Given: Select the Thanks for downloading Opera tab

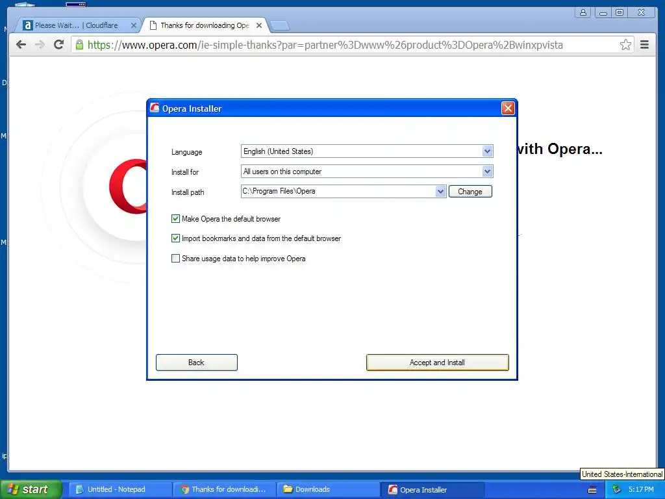Looking at the screenshot, I should click(x=205, y=25).
